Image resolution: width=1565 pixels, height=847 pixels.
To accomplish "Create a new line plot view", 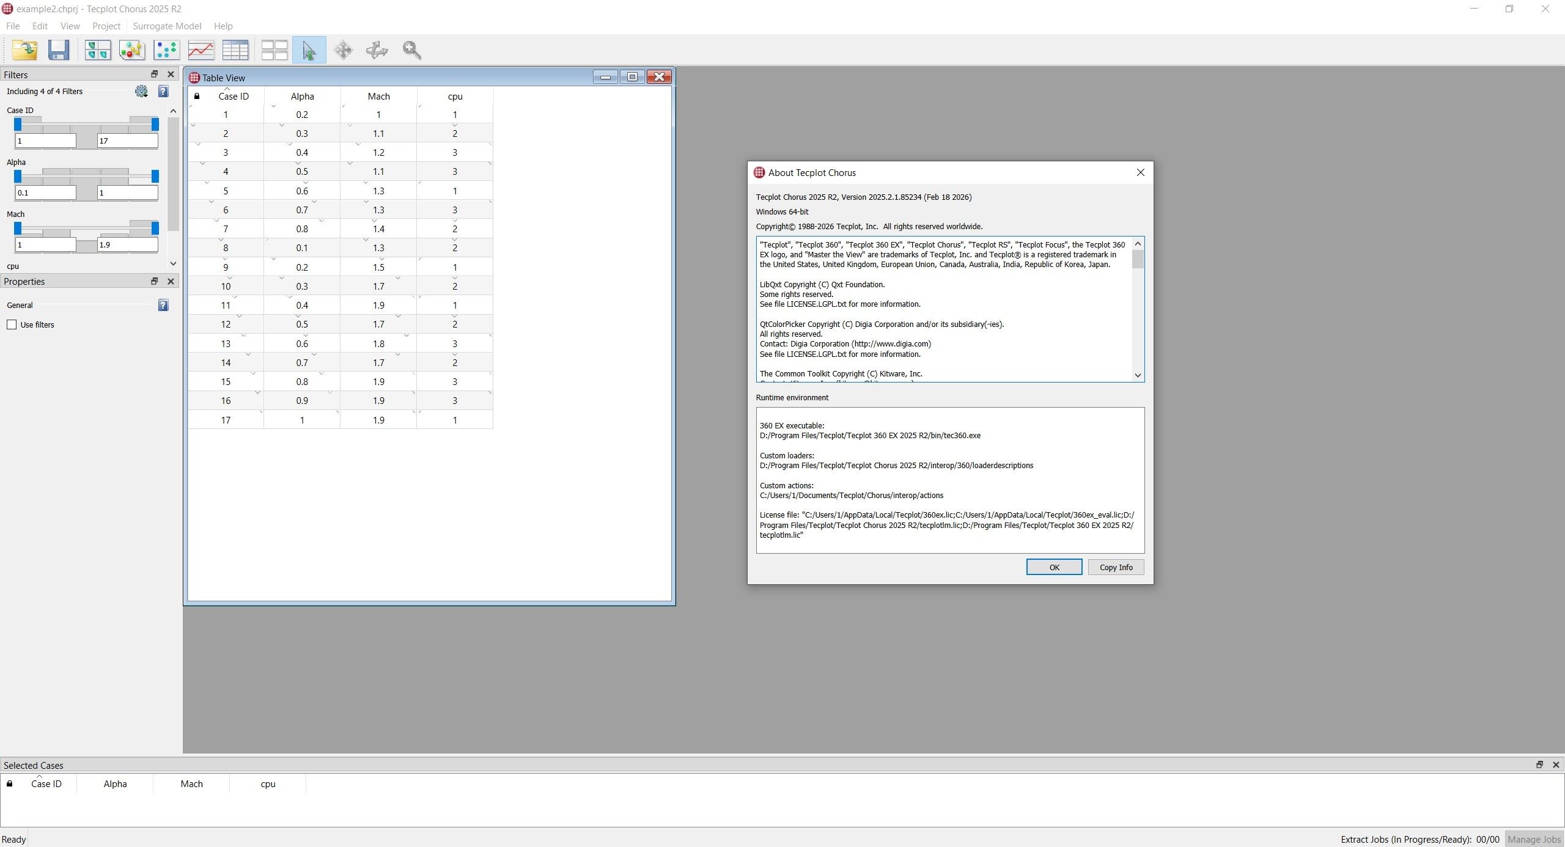I will click(201, 50).
